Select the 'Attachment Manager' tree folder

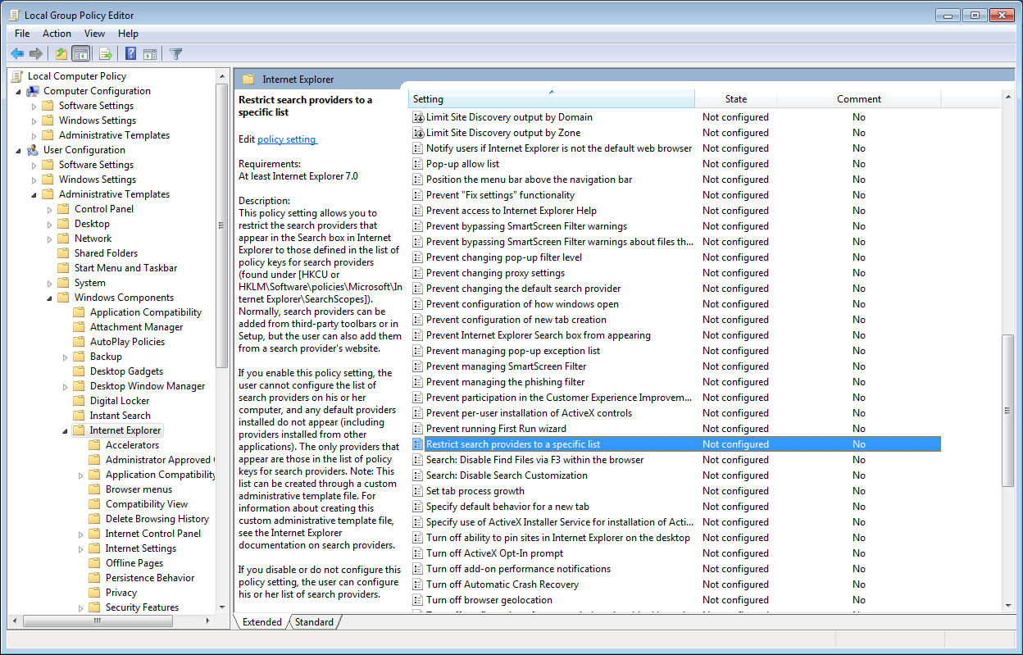(x=136, y=327)
